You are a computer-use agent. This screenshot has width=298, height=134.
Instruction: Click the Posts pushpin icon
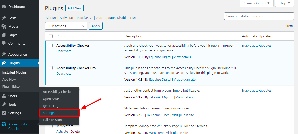pyautogui.click(x=4, y=18)
